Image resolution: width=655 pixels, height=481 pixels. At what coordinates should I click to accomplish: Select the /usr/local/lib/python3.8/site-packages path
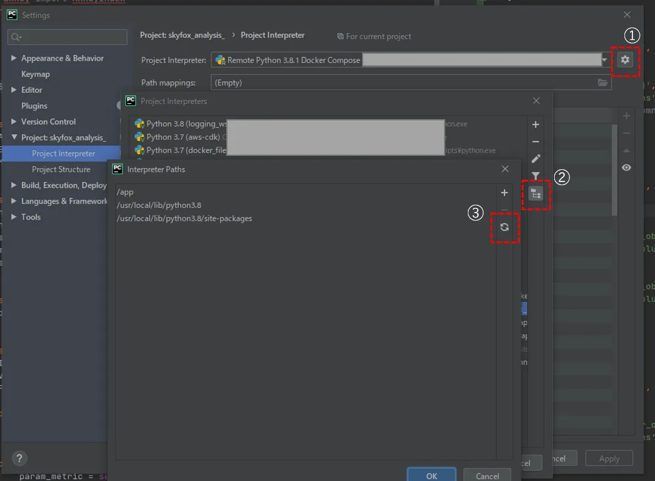click(184, 218)
